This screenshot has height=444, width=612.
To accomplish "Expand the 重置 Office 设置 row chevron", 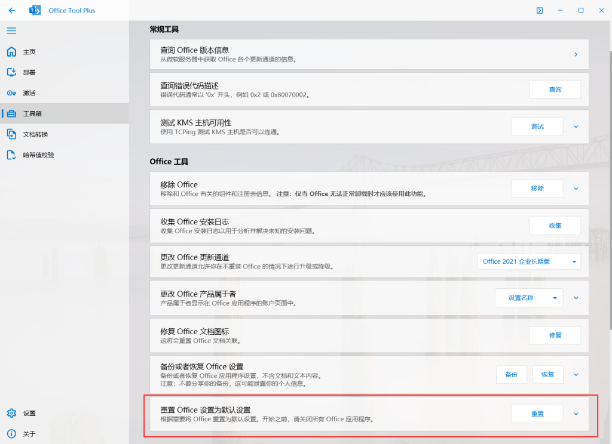I will tap(576, 413).
